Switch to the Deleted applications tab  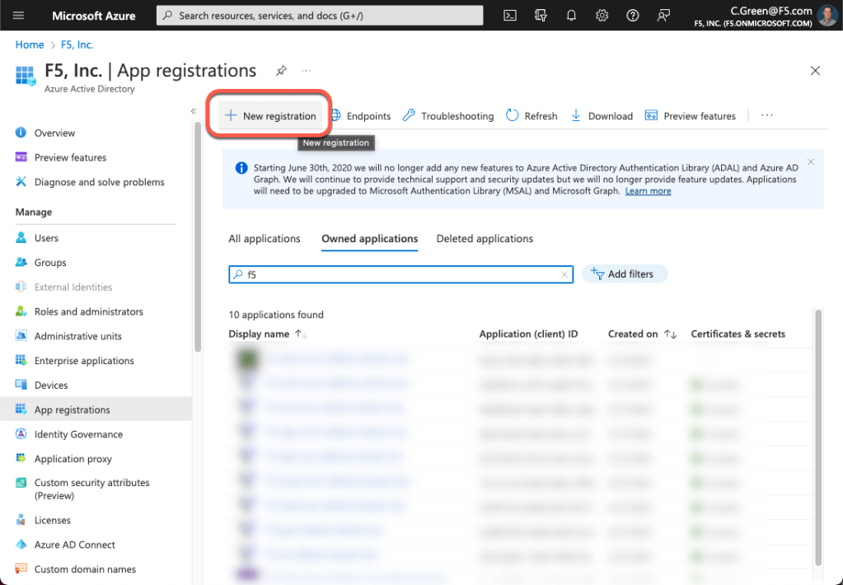485,239
